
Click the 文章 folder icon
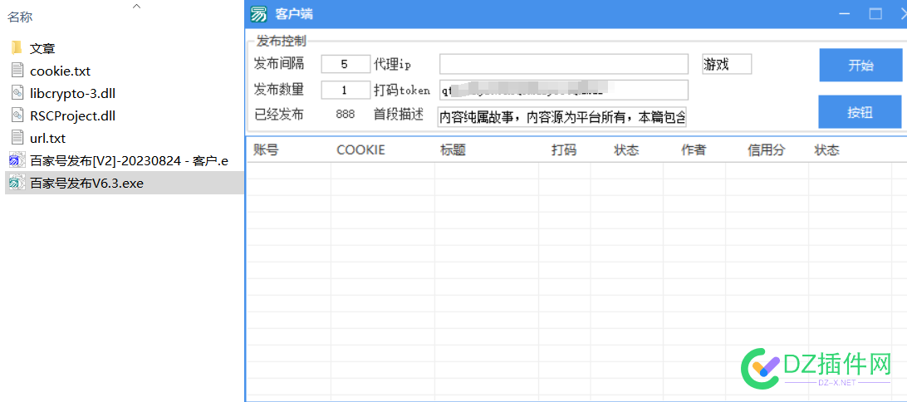(17, 48)
